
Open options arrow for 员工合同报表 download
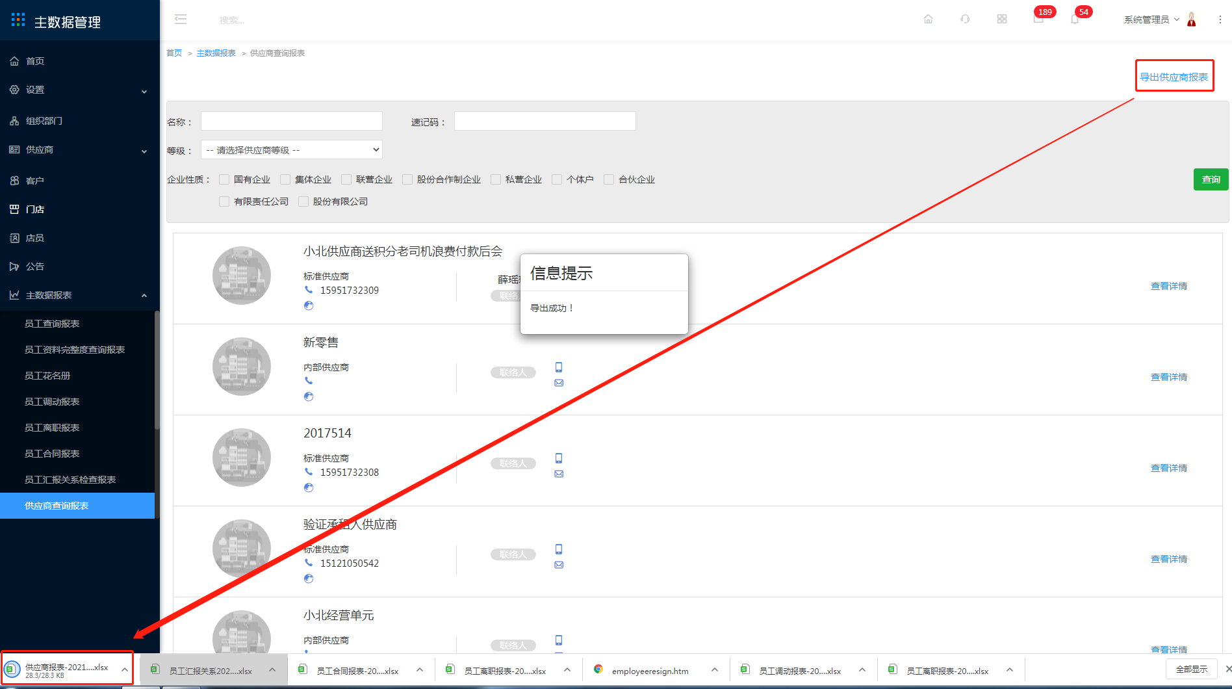420,669
